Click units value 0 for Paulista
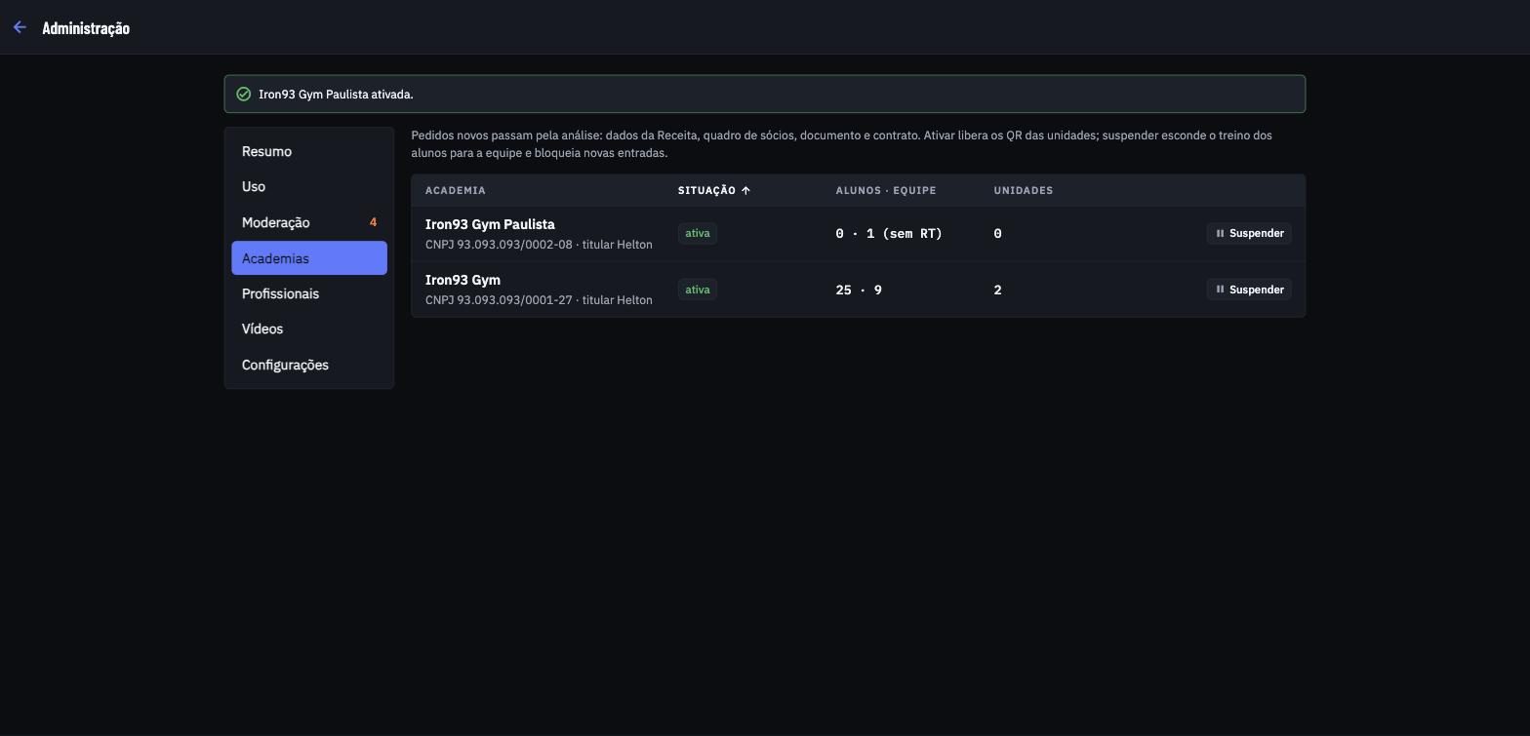This screenshot has height=736, width=1530. pyautogui.click(x=997, y=233)
